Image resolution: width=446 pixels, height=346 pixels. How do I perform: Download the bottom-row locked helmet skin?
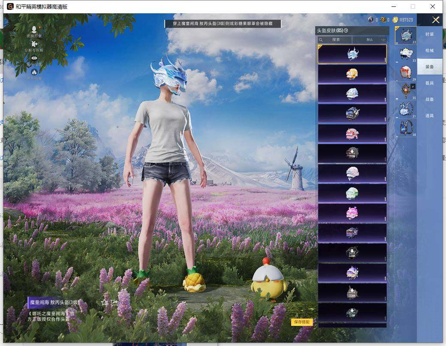[x=352, y=313]
